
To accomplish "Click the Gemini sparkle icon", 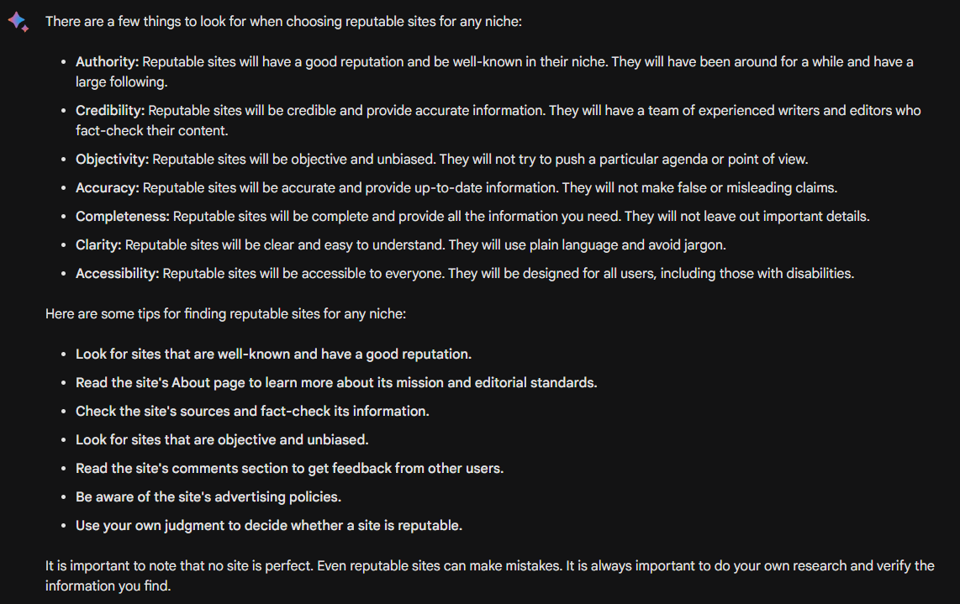I will 18,22.
